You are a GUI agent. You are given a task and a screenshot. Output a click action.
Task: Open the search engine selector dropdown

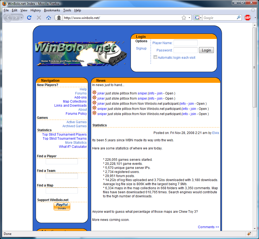(201, 18)
